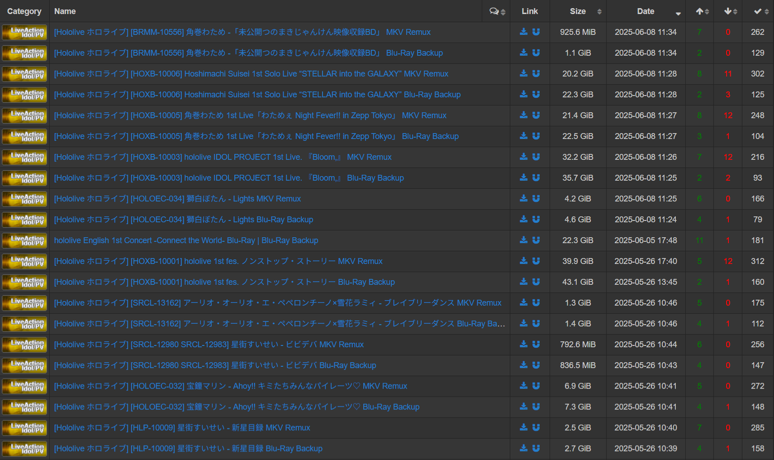Image resolution: width=774 pixels, height=460 pixels.
Task: Open magnet link for Lights MKV Remux row
Action: (536, 198)
